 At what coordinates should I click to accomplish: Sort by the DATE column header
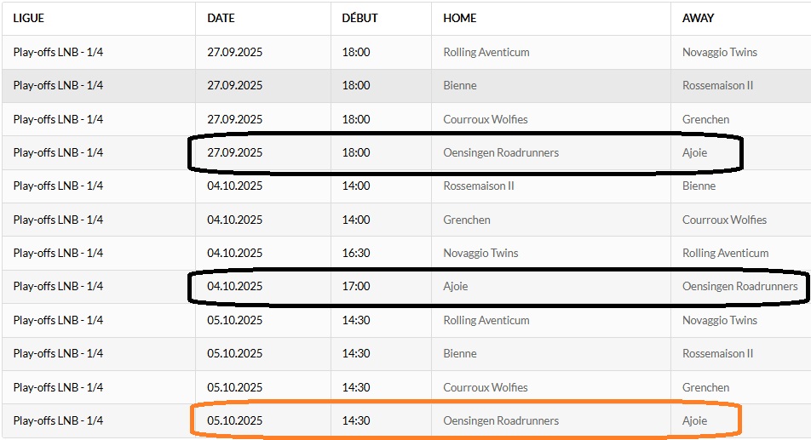click(x=221, y=18)
